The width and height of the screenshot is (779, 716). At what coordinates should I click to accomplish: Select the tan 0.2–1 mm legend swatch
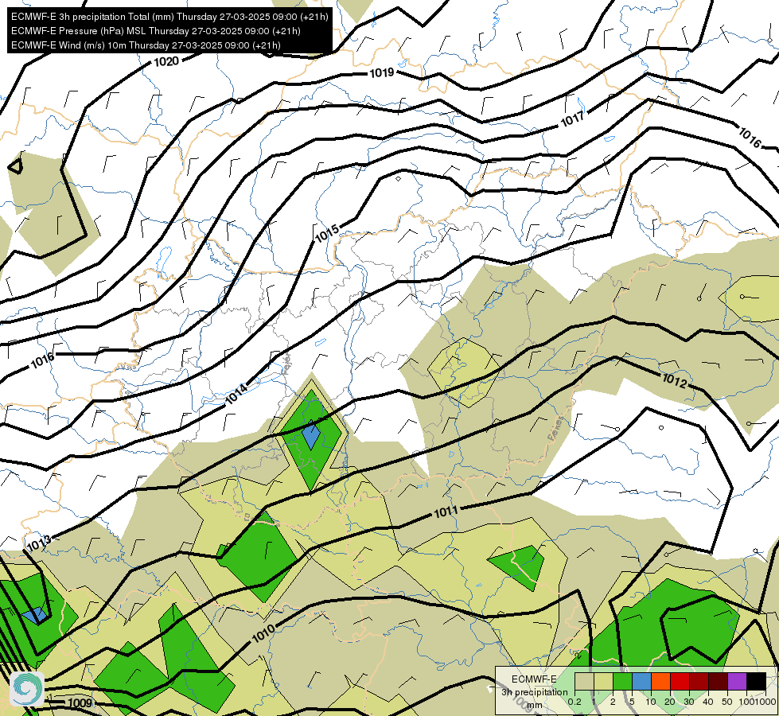pyautogui.click(x=584, y=682)
